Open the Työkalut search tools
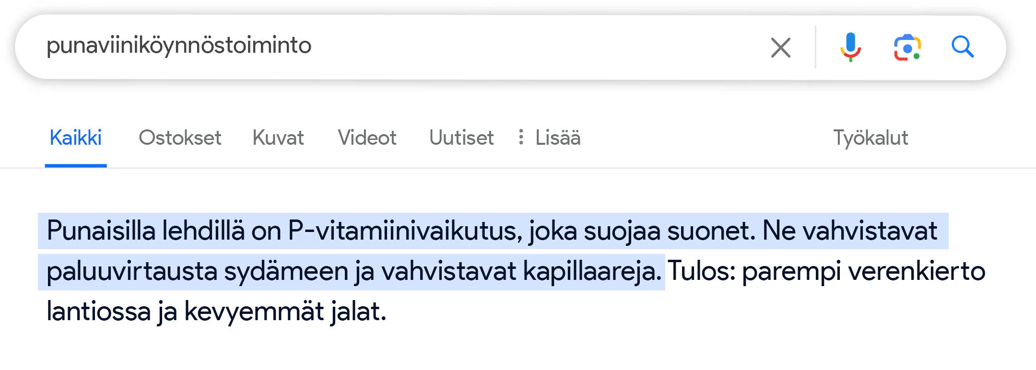Image resolution: width=1036 pixels, height=370 pixels. click(x=871, y=138)
